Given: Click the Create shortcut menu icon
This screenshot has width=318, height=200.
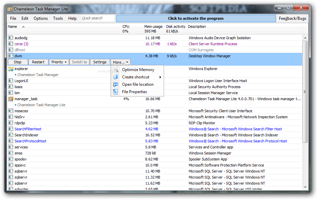Looking at the screenshot, I should pos(116,77).
